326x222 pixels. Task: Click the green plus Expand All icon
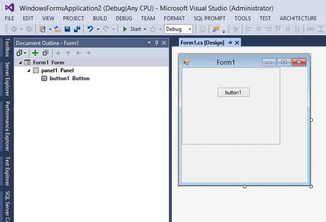coord(35,53)
